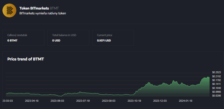224x109 pixels.
Task: Select the Current price label
Action: coord(105,35)
